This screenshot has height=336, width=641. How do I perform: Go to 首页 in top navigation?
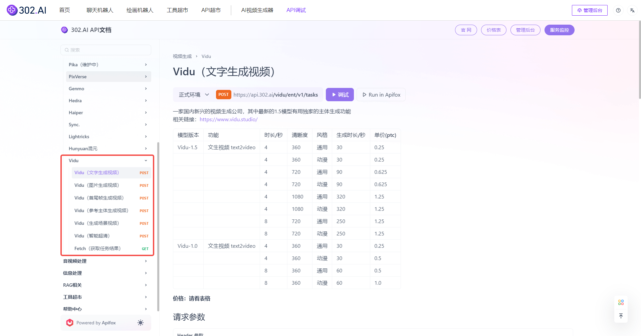tap(64, 10)
